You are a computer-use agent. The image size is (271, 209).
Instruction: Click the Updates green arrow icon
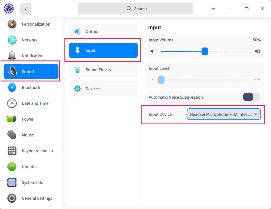tap(12, 167)
